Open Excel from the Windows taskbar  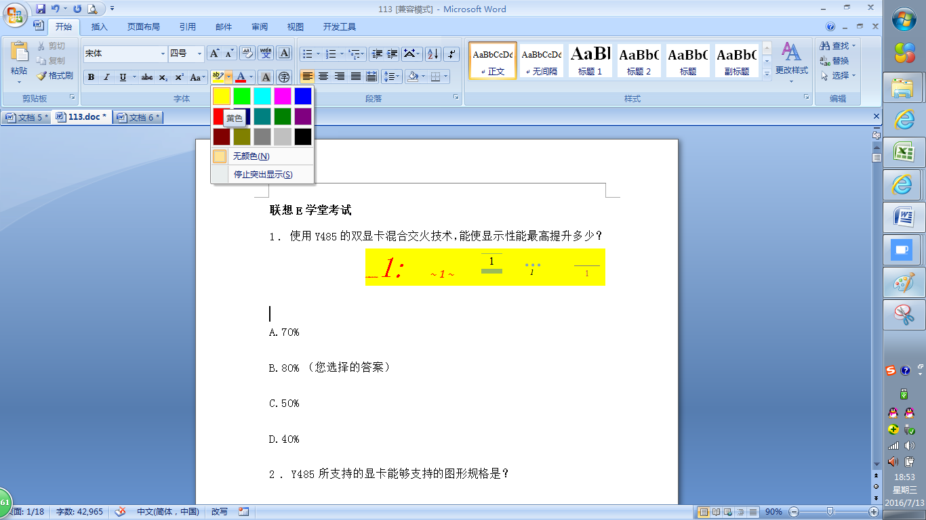click(904, 152)
